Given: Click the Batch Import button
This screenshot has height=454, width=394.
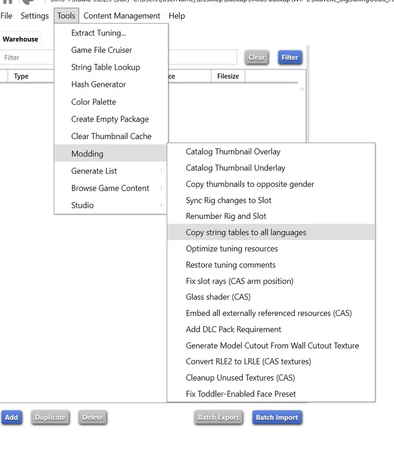Looking at the screenshot, I should click(277, 418).
